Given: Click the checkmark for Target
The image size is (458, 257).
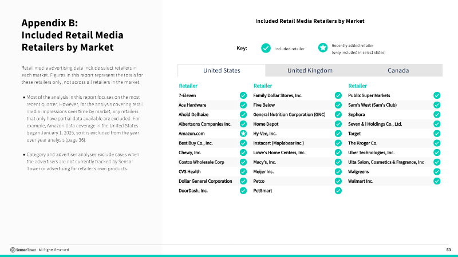Looking at the screenshot, I should pyautogui.click(x=437, y=134).
